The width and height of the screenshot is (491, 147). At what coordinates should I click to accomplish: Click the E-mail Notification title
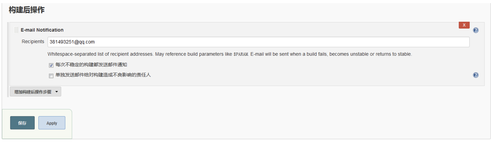(x=42, y=30)
